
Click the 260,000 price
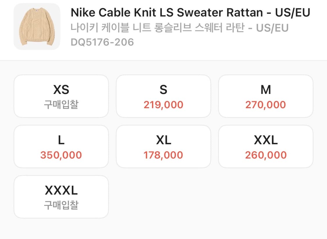(266, 155)
